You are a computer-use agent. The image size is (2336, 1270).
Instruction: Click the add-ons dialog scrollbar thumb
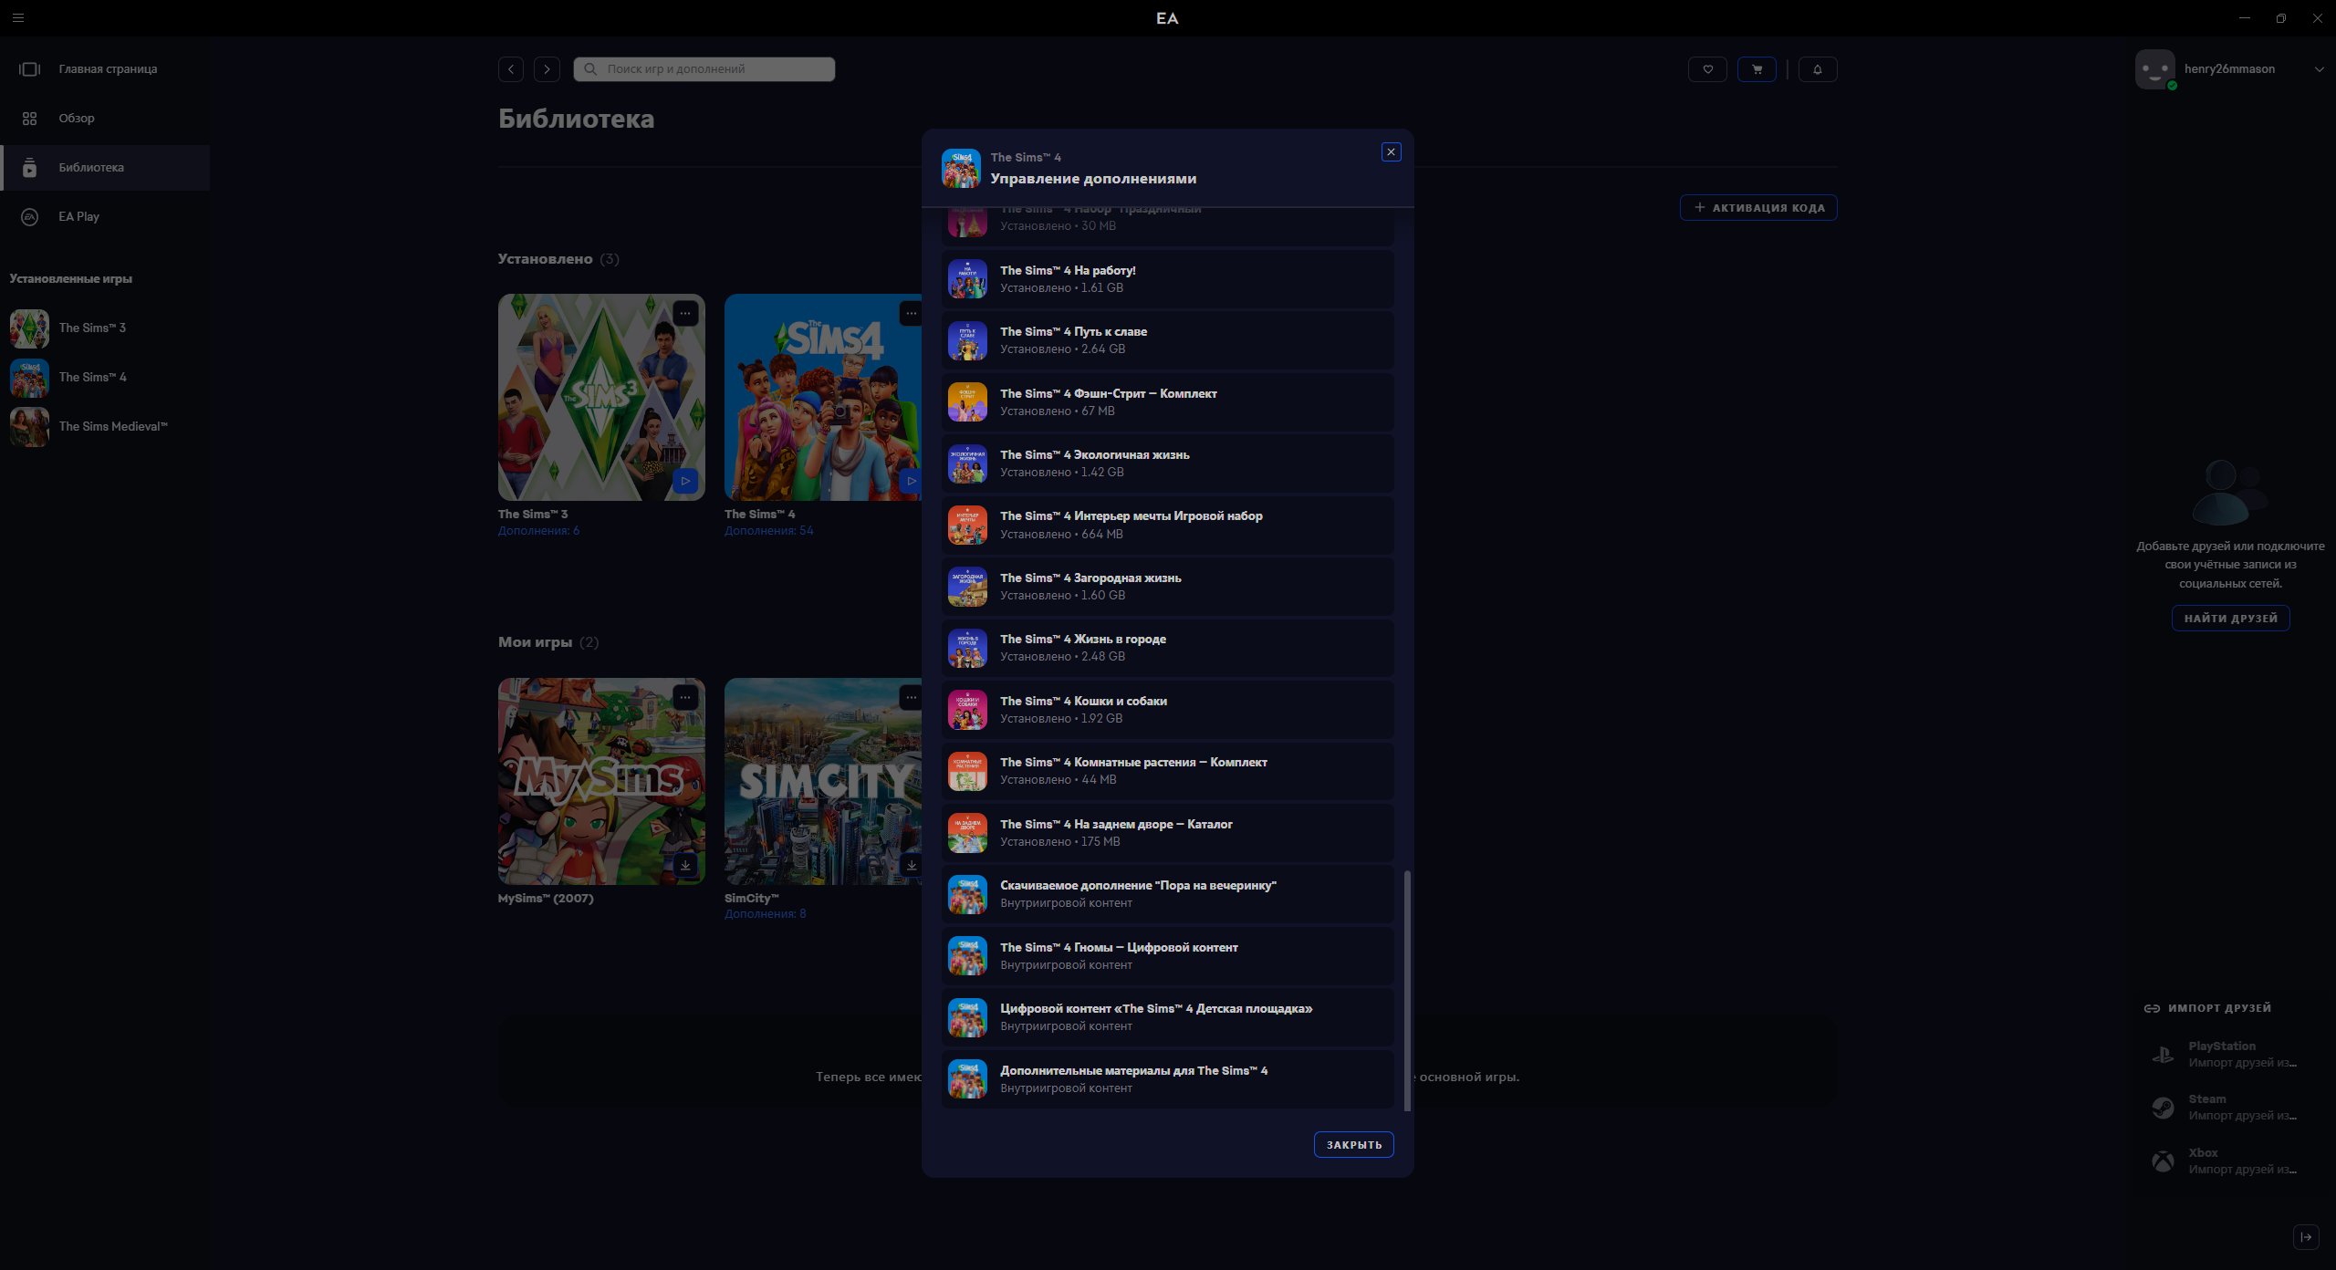pyautogui.click(x=1407, y=991)
